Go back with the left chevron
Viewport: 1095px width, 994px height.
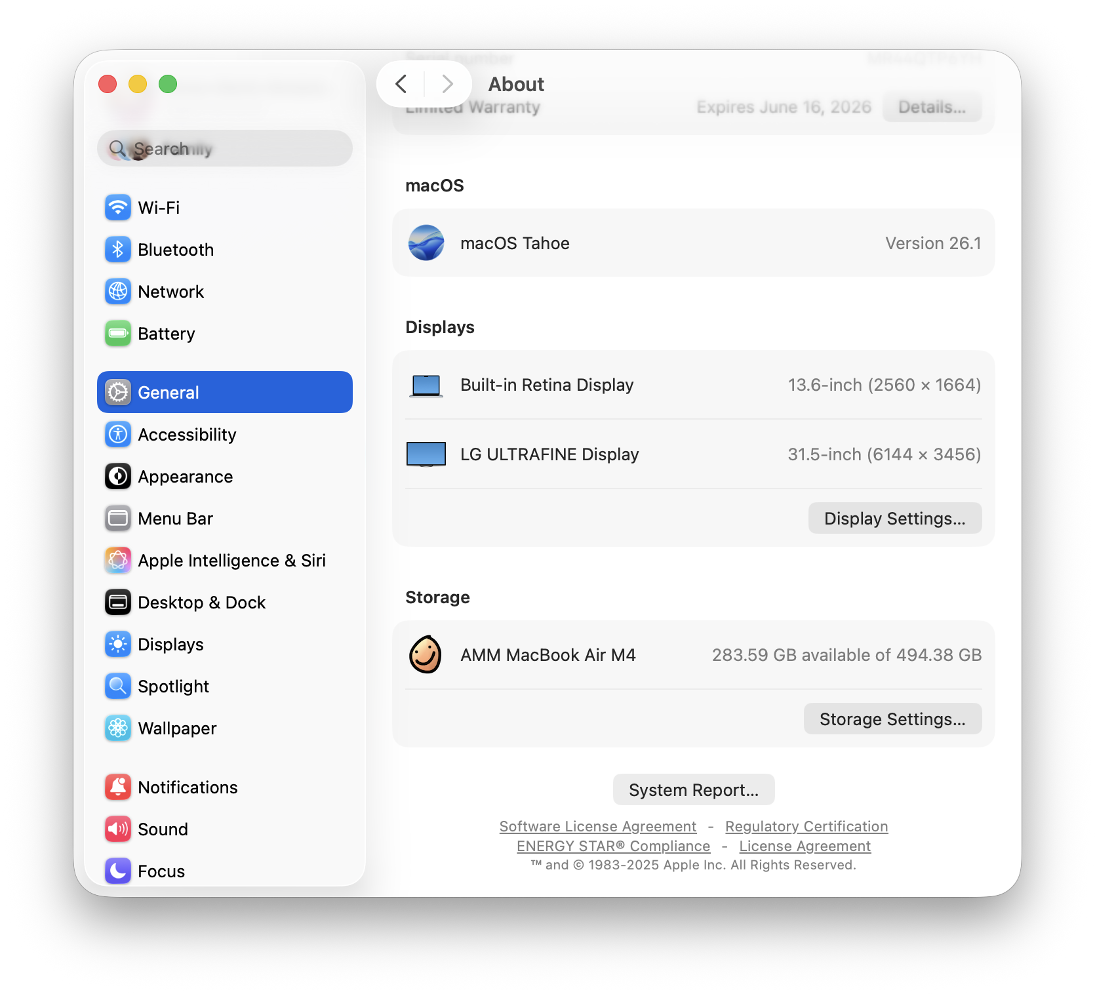pyautogui.click(x=401, y=84)
